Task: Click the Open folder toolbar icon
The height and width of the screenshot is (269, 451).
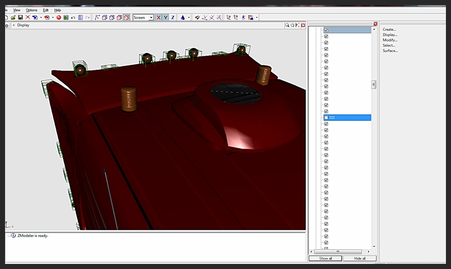Action: tap(13, 17)
